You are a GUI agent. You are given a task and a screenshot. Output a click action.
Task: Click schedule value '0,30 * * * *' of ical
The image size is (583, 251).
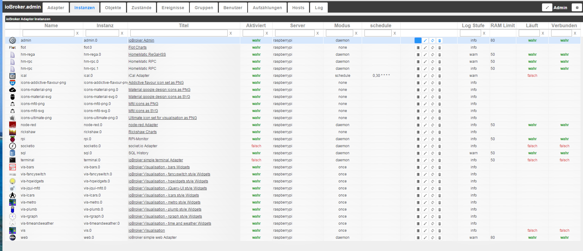coord(381,76)
